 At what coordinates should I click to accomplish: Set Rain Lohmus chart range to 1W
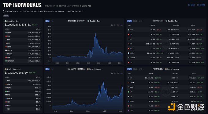point(112,73)
